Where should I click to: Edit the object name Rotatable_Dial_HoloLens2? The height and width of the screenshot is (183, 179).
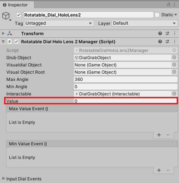point(88,15)
